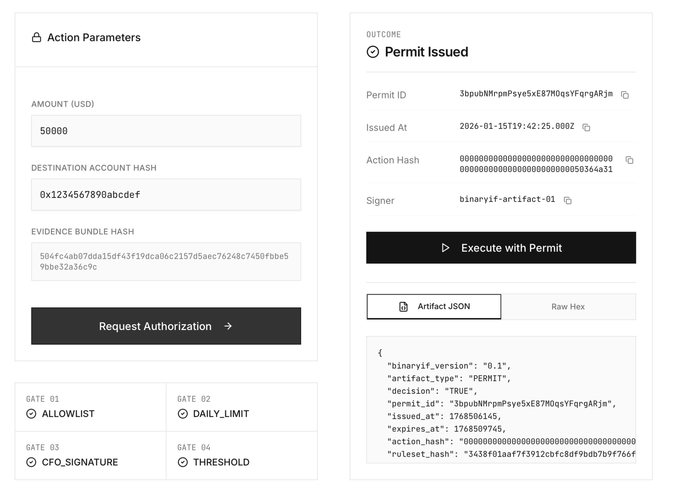This screenshot has width=682, height=490.
Task: Click the lock icon beside Action Parameters
Action: coord(37,37)
